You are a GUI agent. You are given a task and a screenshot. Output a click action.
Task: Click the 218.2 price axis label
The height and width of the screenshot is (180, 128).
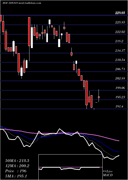tap(119, 41)
